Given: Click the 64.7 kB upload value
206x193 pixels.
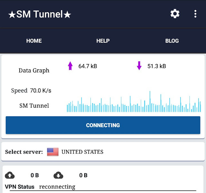Looking at the screenshot, I should (88, 66).
